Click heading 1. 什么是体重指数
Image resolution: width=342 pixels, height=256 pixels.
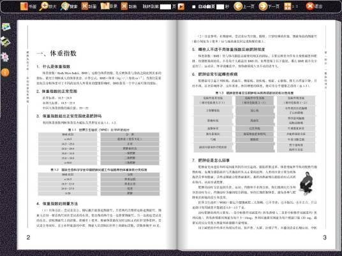pyautogui.click(x=53, y=67)
